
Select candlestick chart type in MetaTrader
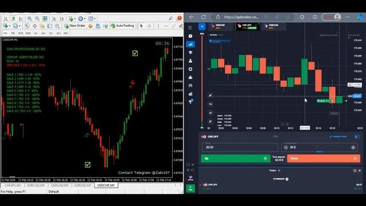pos(13,18)
